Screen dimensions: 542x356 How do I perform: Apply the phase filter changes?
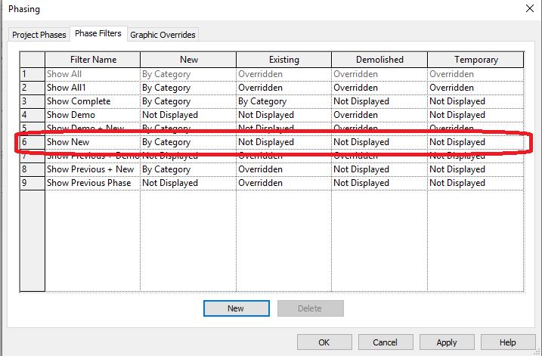pyautogui.click(x=447, y=342)
